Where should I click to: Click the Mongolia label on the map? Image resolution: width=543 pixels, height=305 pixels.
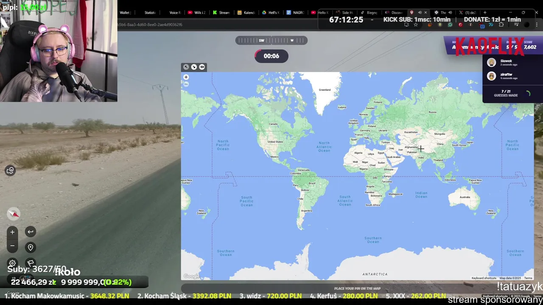click(x=439, y=134)
